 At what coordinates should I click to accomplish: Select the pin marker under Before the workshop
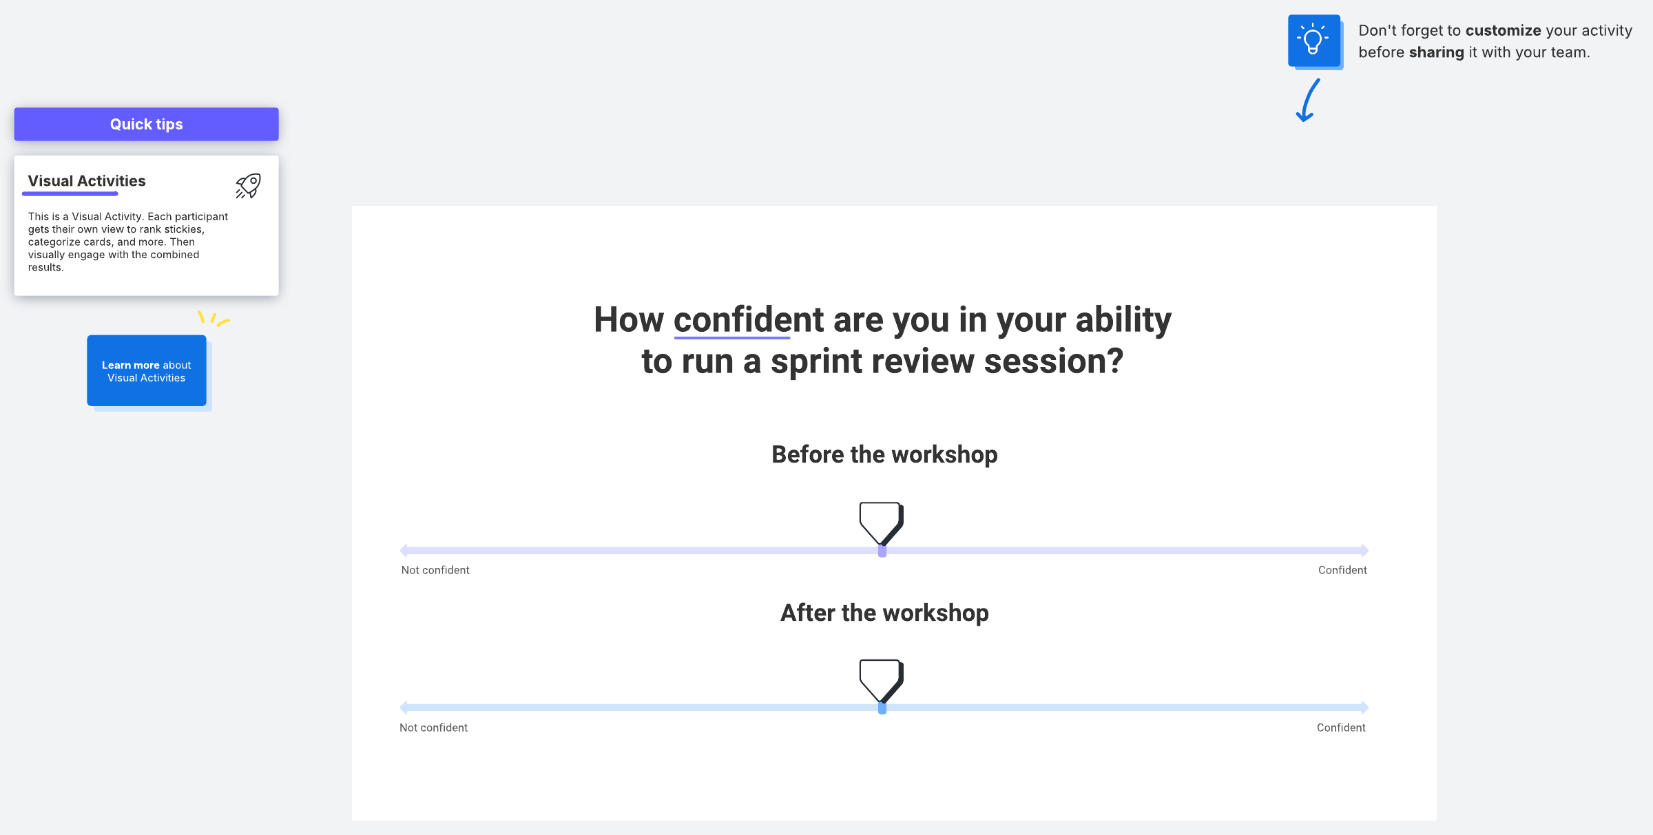tap(881, 522)
